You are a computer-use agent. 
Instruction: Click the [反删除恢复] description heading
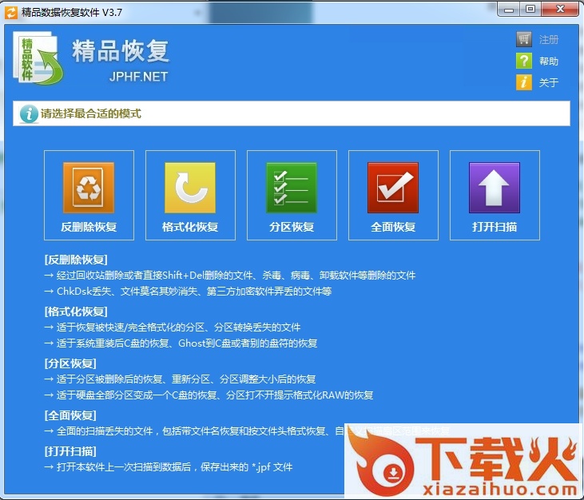tap(76, 260)
